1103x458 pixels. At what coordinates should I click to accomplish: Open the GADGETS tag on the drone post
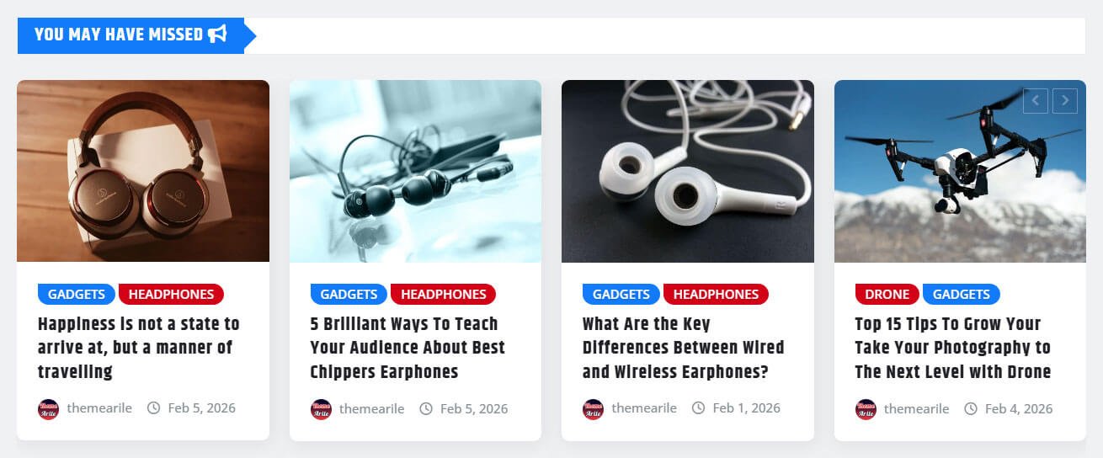pyautogui.click(x=961, y=294)
